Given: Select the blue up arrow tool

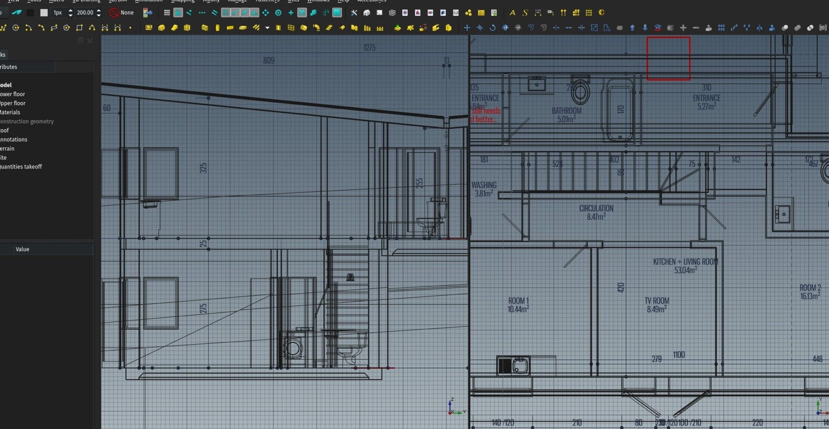Looking at the screenshot, I should pyautogui.click(x=632, y=28).
